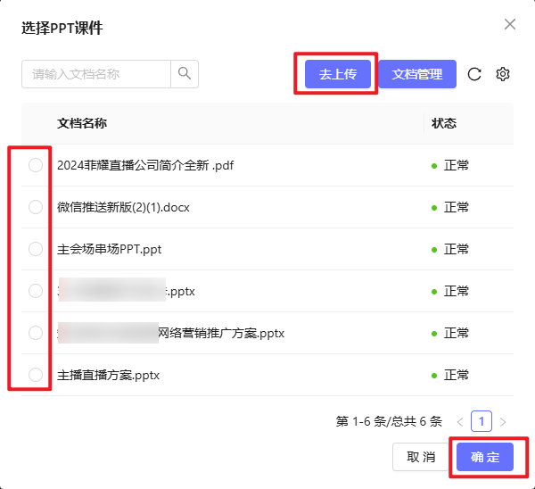Click the 文档名称 column header

[82, 123]
